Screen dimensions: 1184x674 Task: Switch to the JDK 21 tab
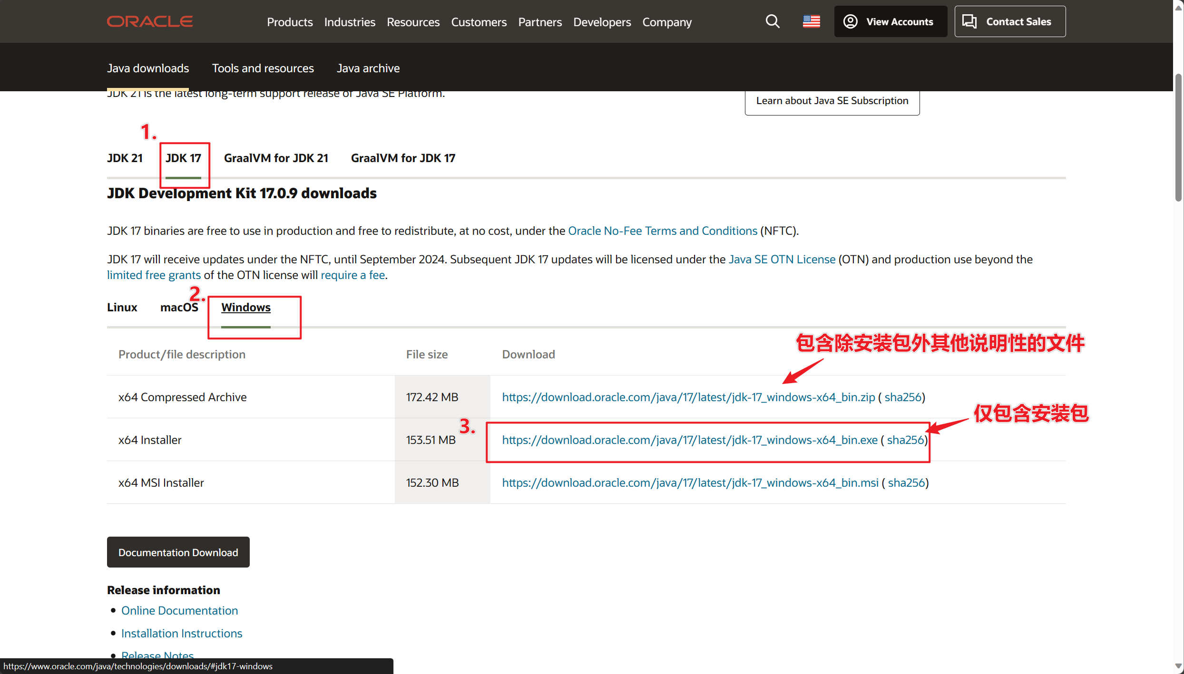click(x=125, y=158)
